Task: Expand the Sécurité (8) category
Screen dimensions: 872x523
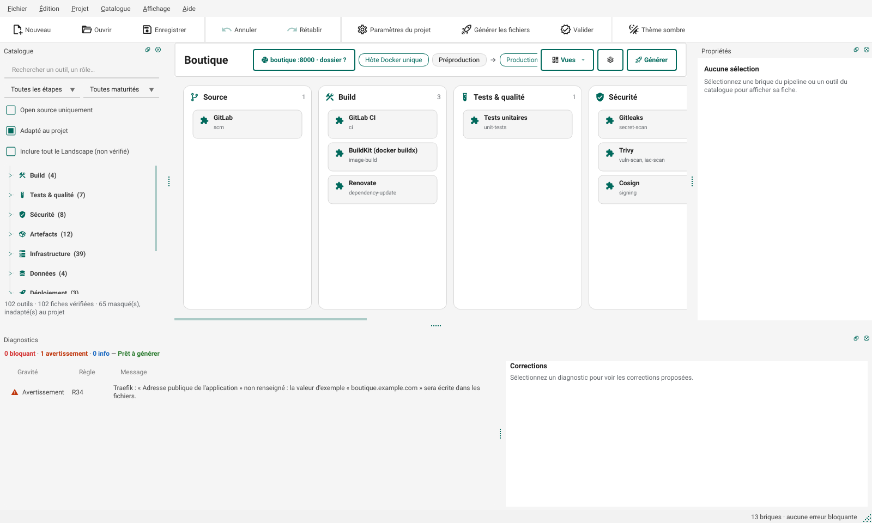Action: coord(10,215)
